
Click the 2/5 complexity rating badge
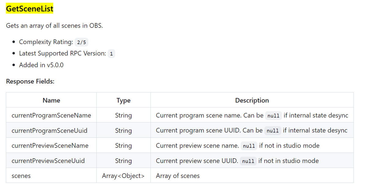coord(82,42)
